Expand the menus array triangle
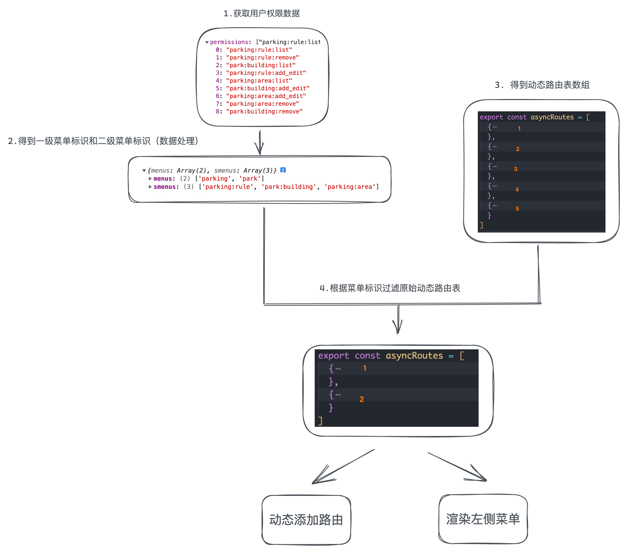Viewport: 627px width, 552px height. [x=150, y=179]
